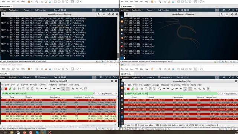This screenshot has height=134, width=238.
Task: Open Wireshark app menu in Victim VM
Action: [x=165, y=77]
